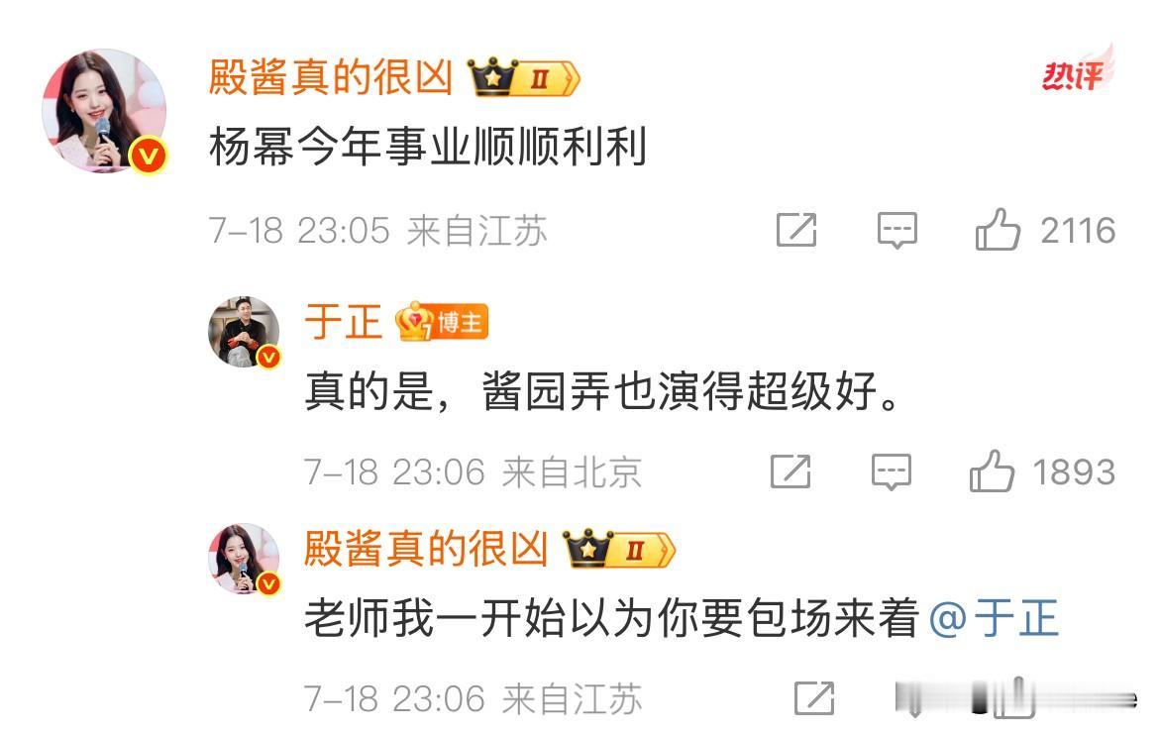Viewport: 1159px width, 733px height.
Task: Share 于正's reply using repost icon
Action: [x=790, y=471]
